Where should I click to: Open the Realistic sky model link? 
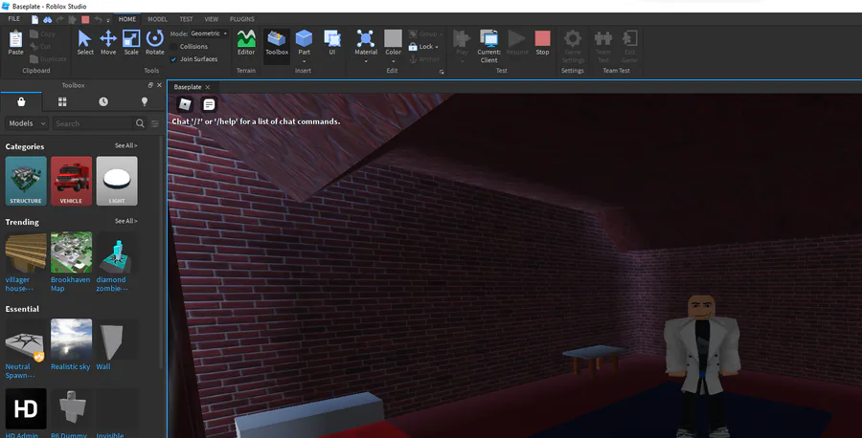(70, 366)
